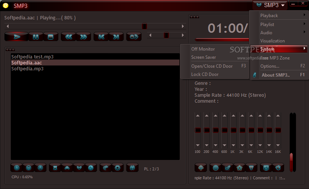This screenshot has width=309, height=189.
Task: Click the PL : 2/3 playlist counter
Action: 152,169
